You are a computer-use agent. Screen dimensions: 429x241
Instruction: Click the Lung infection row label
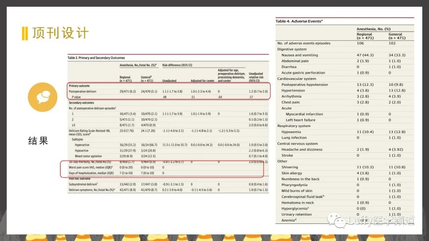pyautogui.click(x=294, y=138)
